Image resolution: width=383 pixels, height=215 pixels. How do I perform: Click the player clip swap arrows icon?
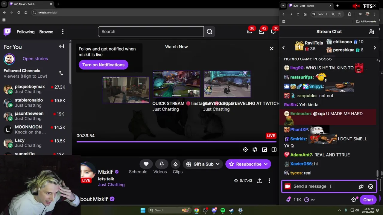coord(255,150)
